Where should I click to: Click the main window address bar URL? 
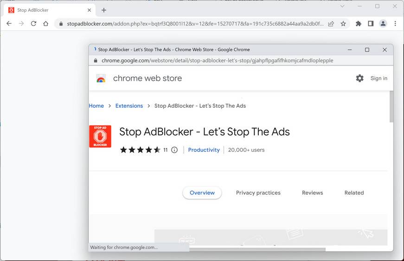tap(195, 24)
